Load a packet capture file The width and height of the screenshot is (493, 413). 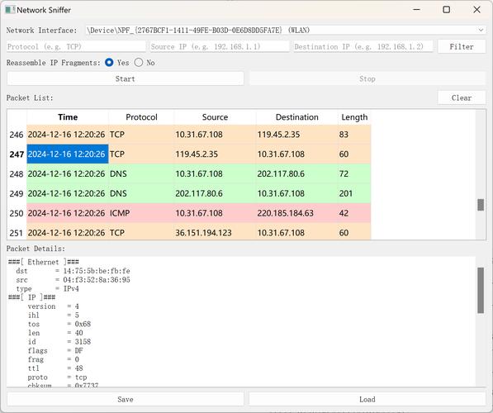coord(367,399)
